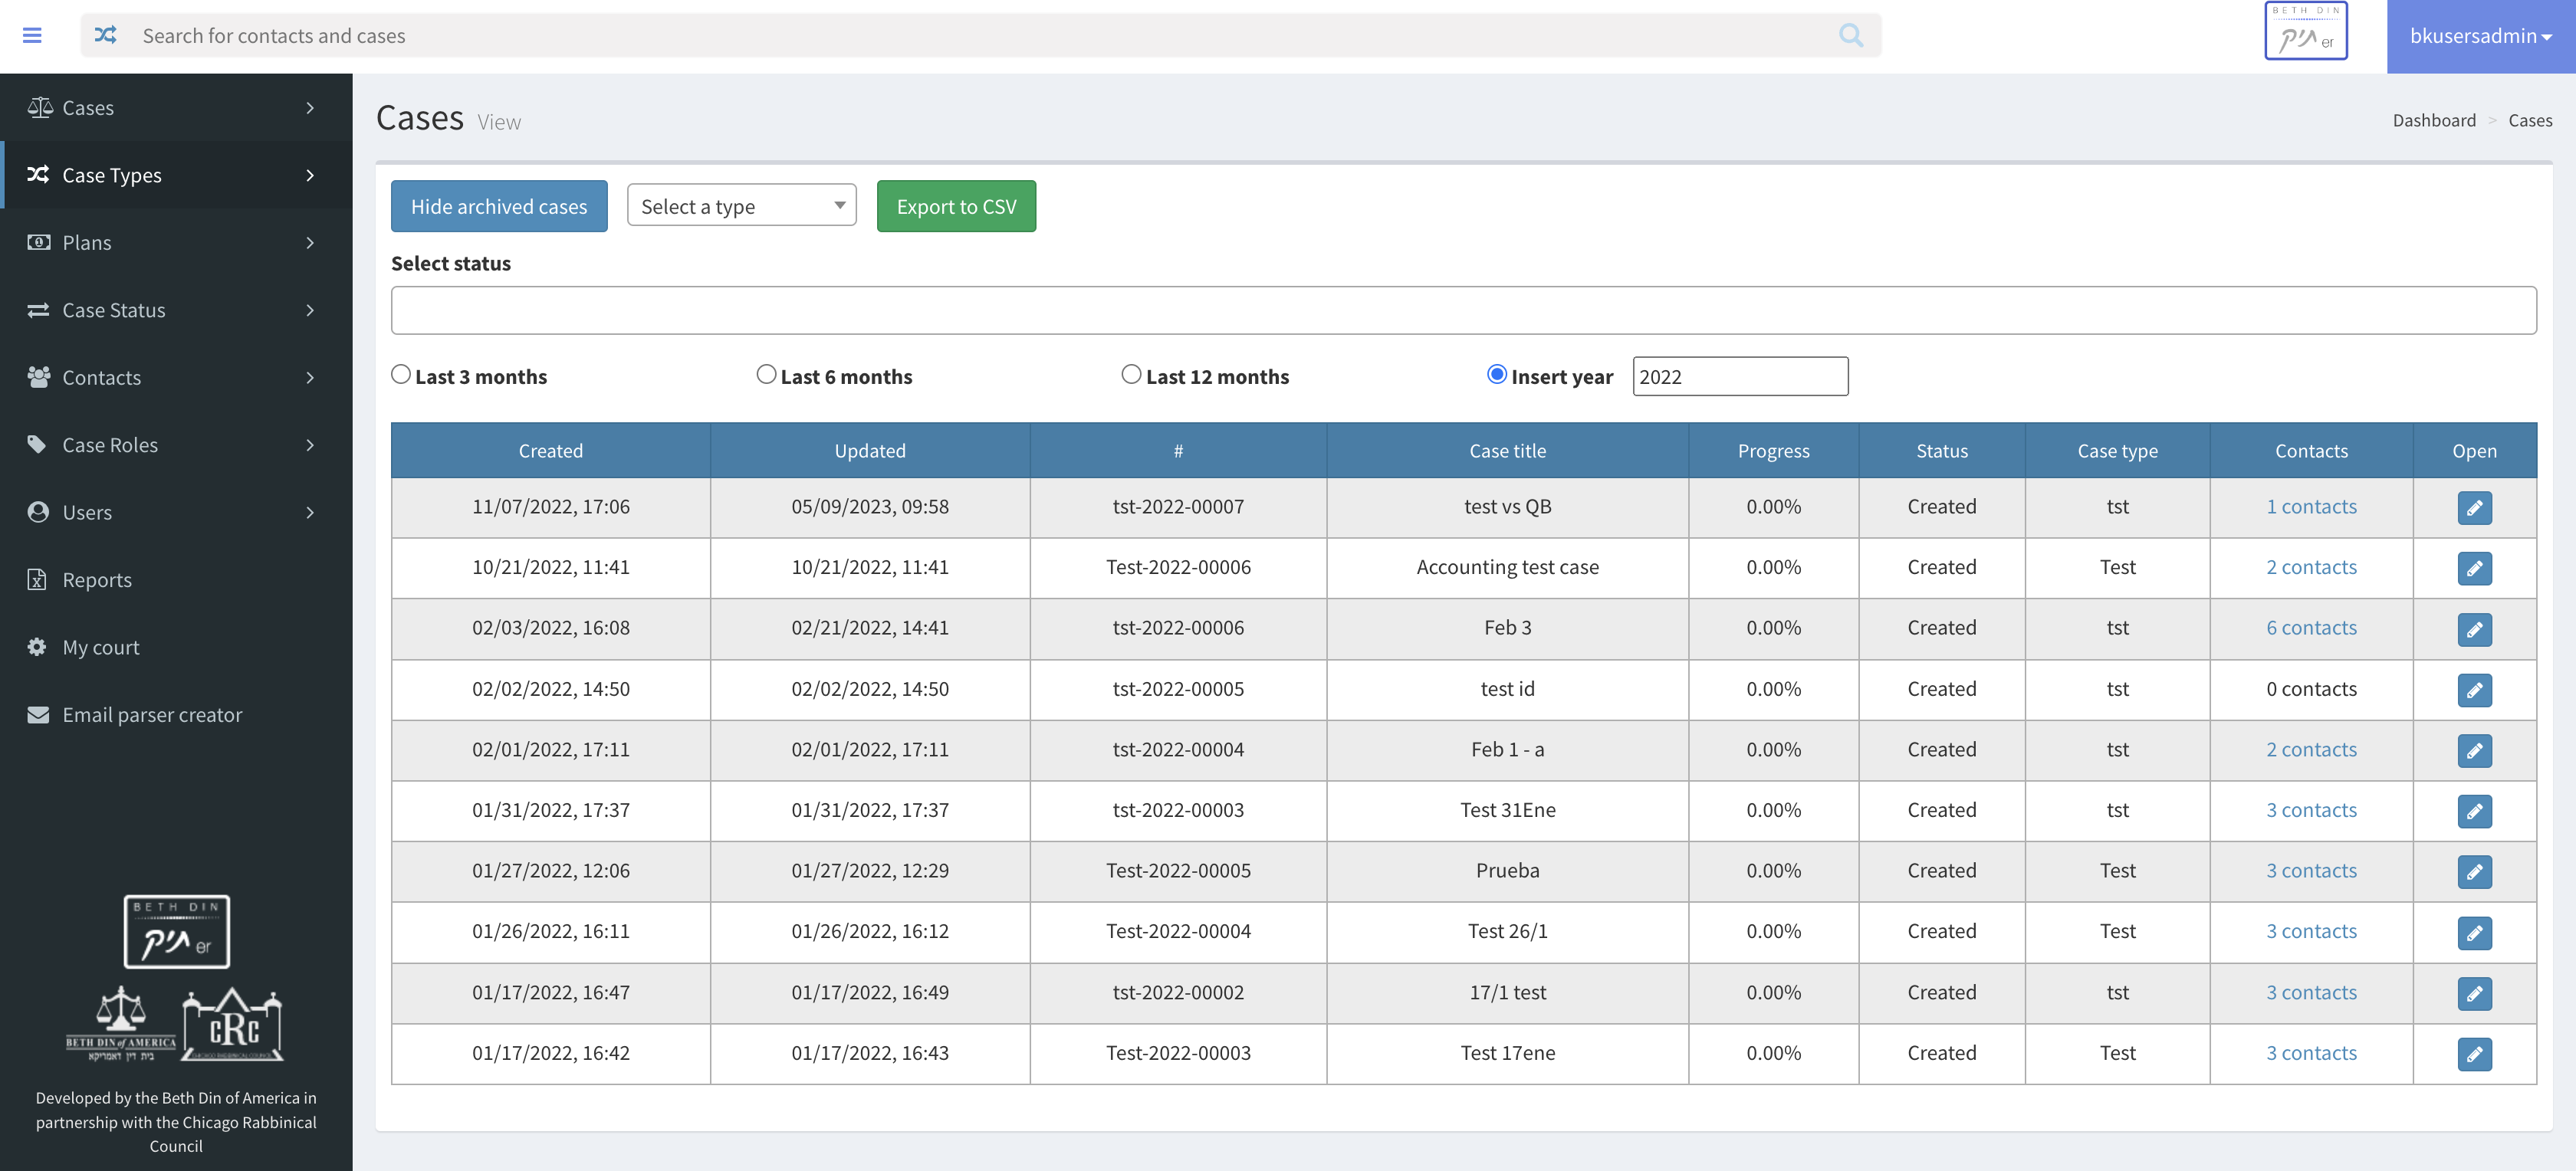Image resolution: width=2576 pixels, height=1171 pixels.
Task: Click edit pencil for Accounting test case
Action: [2473, 568]
